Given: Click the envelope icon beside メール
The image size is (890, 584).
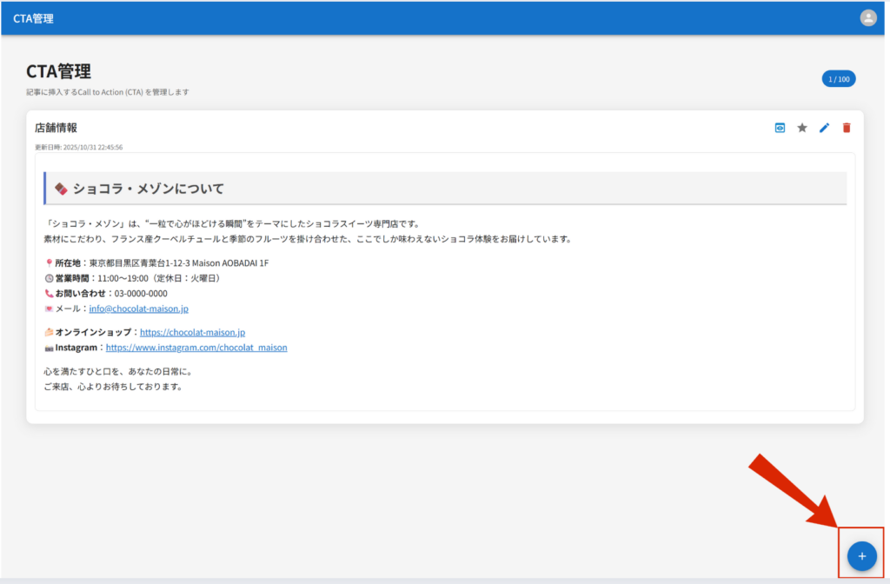Looking at the screenshot, I should pos(49,309).
